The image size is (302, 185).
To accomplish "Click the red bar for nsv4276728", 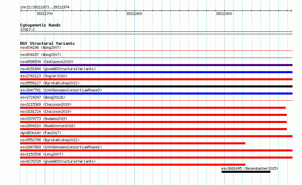I will click(133, 165).
